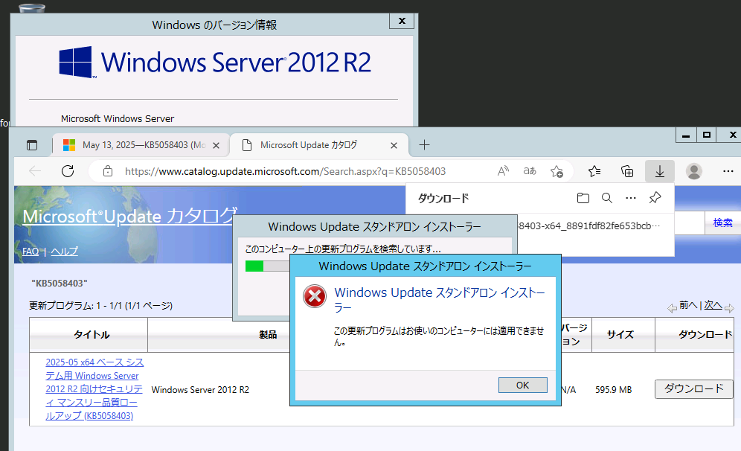Open the browser profile icon
The image size is (741, 451).
pos(693,171)
